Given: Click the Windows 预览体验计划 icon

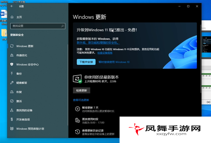Looking at the screenshot, I should [12, 129].
